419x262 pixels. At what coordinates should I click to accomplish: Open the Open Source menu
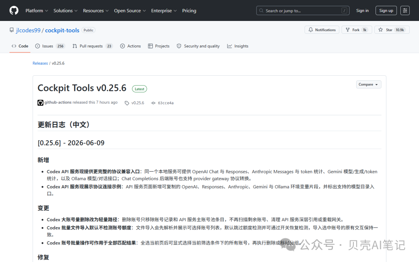tap(130, 11)
